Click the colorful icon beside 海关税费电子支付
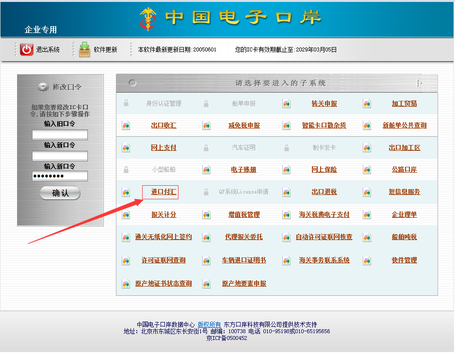Image resolution: width=455 pixels, height=354 pixels. click(x=286, y=215)
